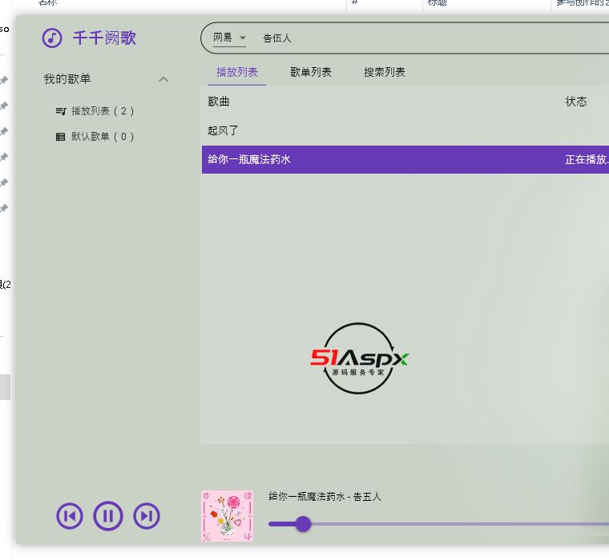Click the now-playing title 给你一瓶魔法药水 - 告五人
This screenshot has height=560, width=609.
tap(325, 496)
